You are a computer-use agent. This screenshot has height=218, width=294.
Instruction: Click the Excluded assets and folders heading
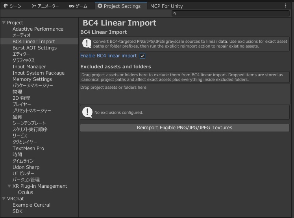[115, 67]
